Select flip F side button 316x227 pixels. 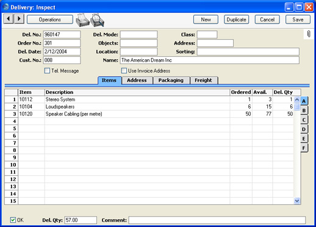(x=304, y=148)
